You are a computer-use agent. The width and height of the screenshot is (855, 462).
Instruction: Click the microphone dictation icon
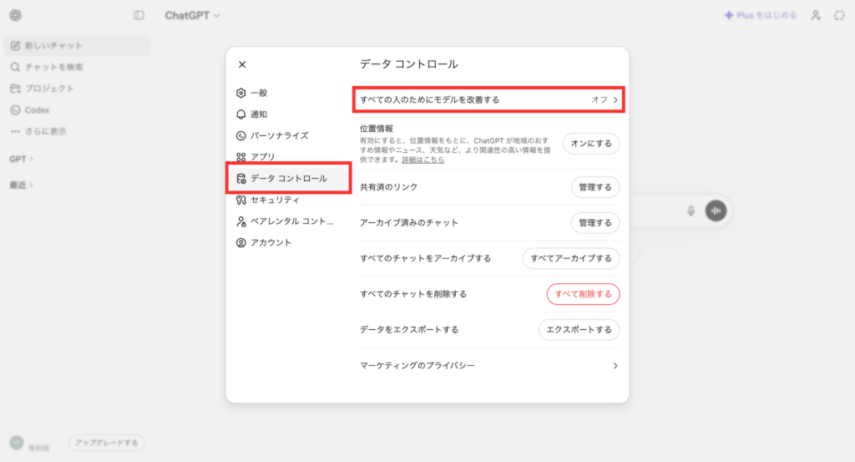pyautogui.click(x=691, y=211)
